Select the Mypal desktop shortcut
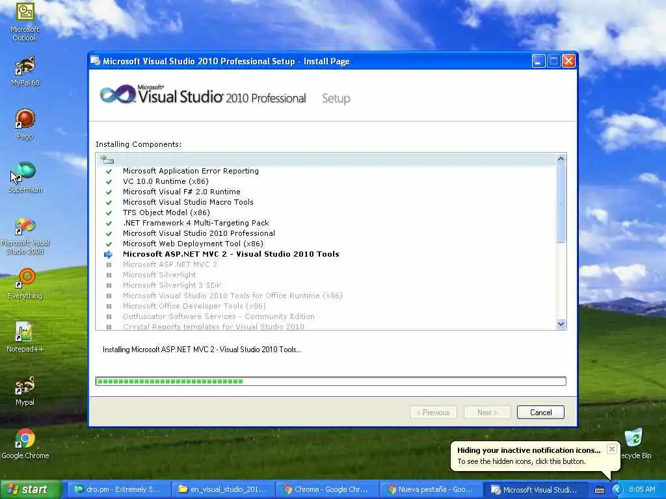Viewport: 666px width, 499px height. point(25,390)
